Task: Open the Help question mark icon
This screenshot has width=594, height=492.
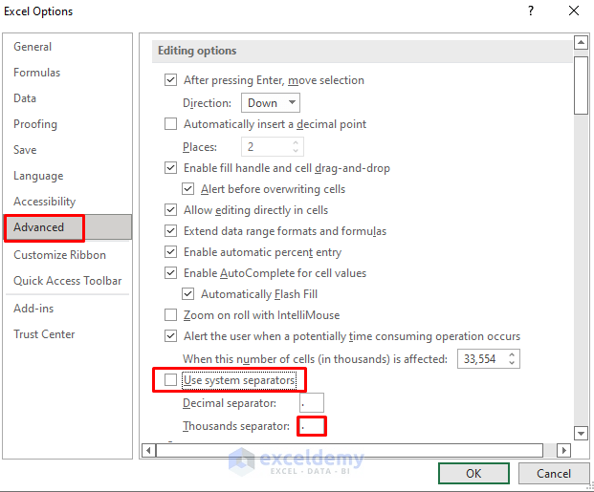Action: 531,11
